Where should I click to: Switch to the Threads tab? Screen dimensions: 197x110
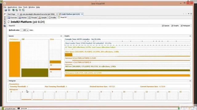click(x=33, y=18)
